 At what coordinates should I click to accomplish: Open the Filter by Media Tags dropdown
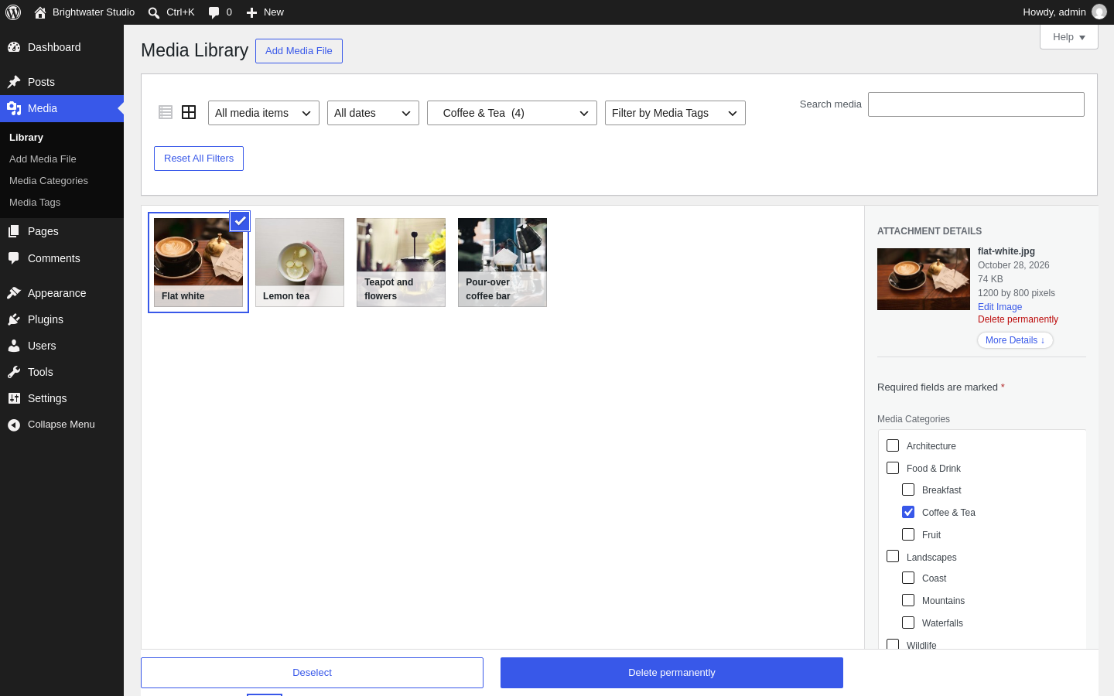(675, 113)
